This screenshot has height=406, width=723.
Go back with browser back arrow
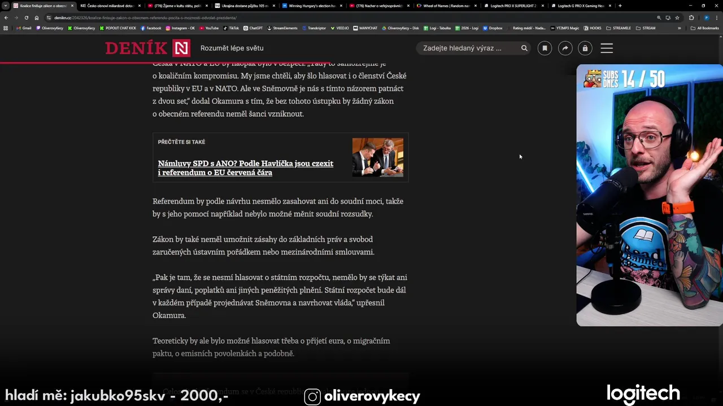[x=6, y=17]
